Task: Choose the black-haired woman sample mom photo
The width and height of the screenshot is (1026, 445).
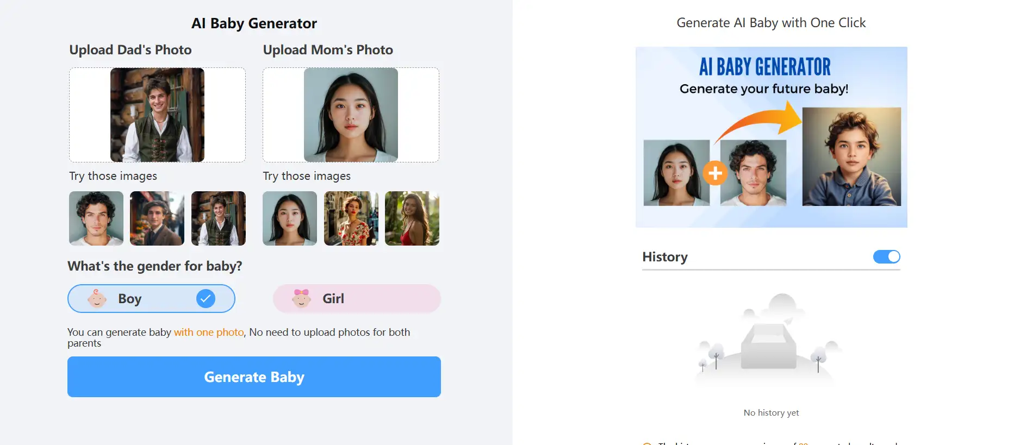Action: [x=290, y=218]
